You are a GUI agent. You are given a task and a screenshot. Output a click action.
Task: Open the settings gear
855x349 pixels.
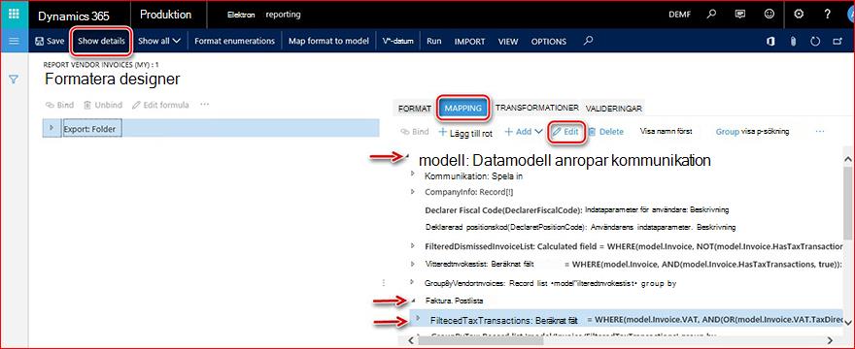799,15
